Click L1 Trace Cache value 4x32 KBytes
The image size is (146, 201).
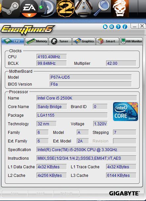pyautogui.click(x=121, y=167)
